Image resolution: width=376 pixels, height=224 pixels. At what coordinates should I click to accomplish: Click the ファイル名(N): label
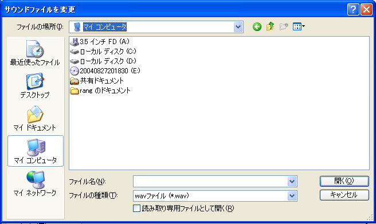coord(87,182)
